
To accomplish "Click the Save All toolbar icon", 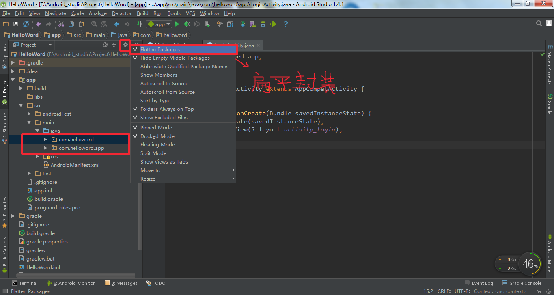I will [16, 24].
